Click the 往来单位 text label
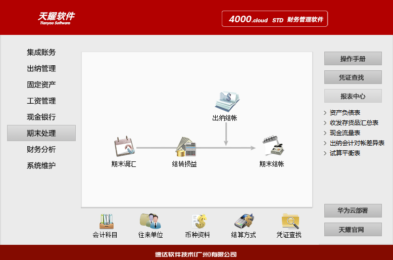This screenshot has height=260, width=393. point(151,235)
